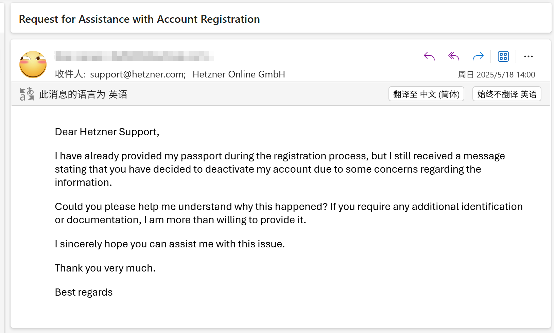Click 始终不翻译 英语 button
554x333 pixels.
(x=507, y=94)
